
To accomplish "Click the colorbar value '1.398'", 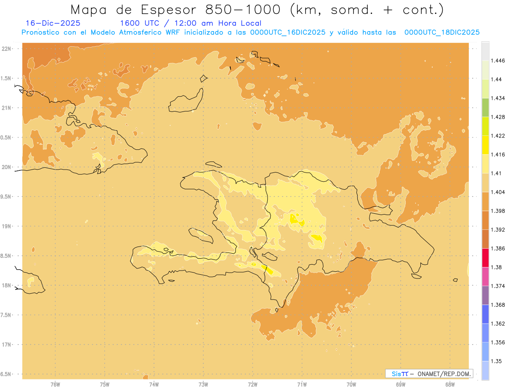I will tap(498, 211).
